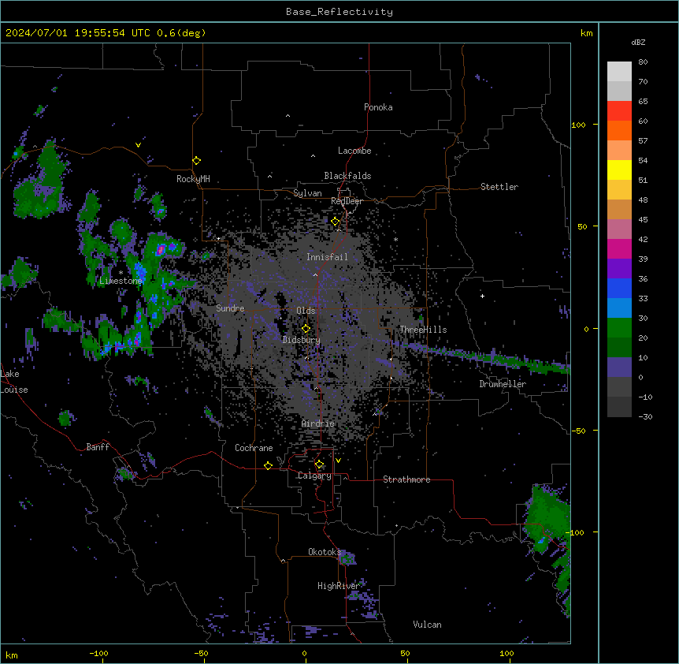Select the yellow 51-54 dBZ legend swatch
Image resolution: width=679 pixels, height=664 pixels.
[x=619, y=170]
